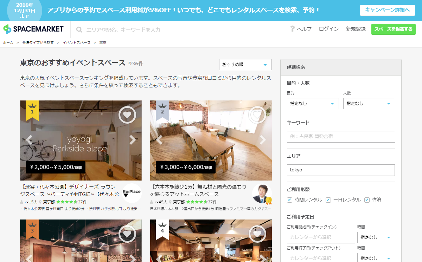Open the おすすめ順 sort dropdown
The image size is (422, 262).
tap(245, 65)
